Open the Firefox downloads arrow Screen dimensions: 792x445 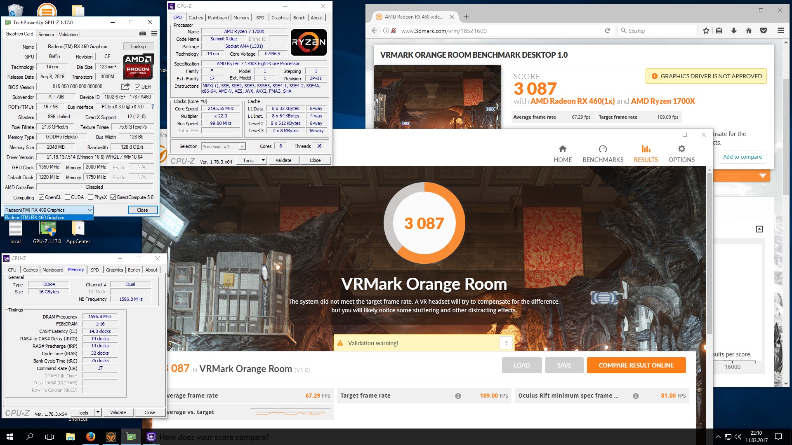pyautogui.click(x=733, y=30)
